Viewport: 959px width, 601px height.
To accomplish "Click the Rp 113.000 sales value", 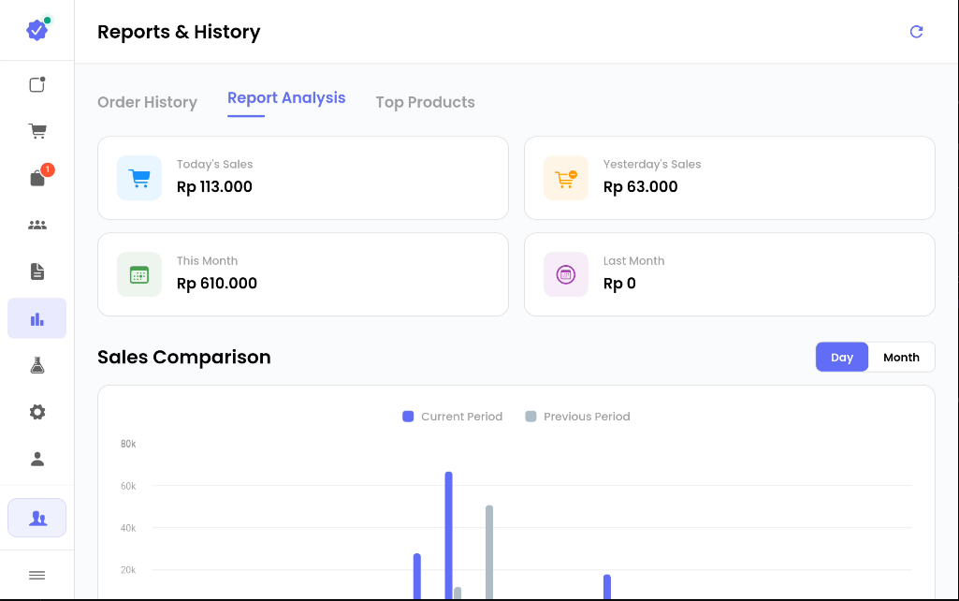I will [214, 186].
